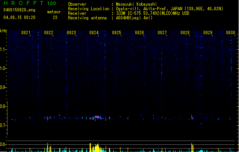
Task: Click the HROFFT 1.0.0 title text
Action: coord(30,3)
